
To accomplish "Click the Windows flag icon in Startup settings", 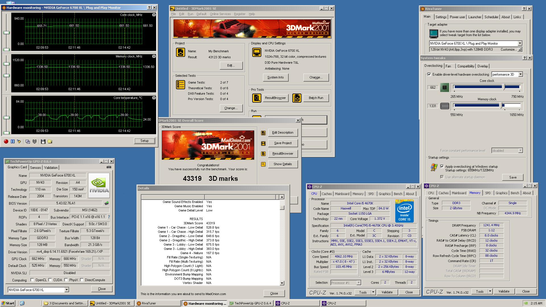I will click(x=434, y=167).
